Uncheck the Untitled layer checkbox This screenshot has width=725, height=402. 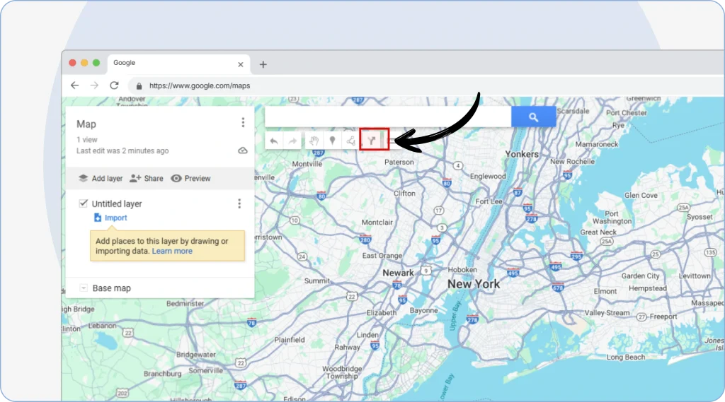(x=84, y=203)
